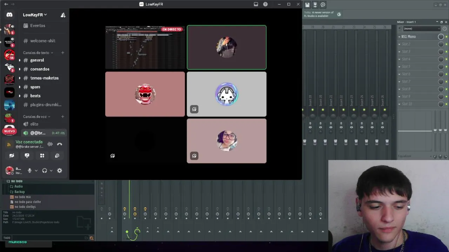Screen dimensions: 449x252
Task: Toggle noise suppression next to Voz conectada
Action: point(50,144)
